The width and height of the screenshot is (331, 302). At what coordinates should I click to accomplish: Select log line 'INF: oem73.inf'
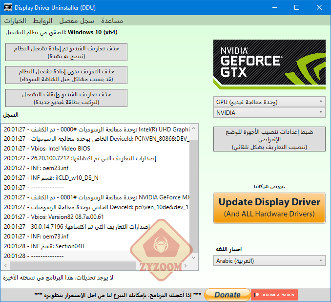[x=96, y=237]
